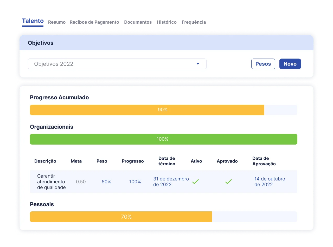The image size is (333, 247).
Task: Click the Progresso Acumulado heading
Action: pos(59,97)
